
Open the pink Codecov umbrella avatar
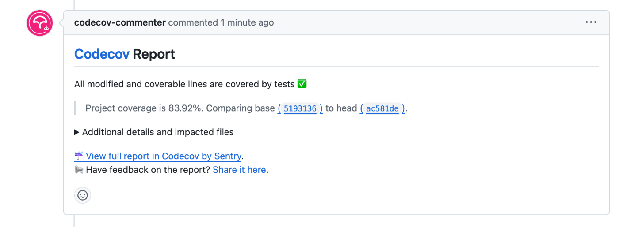(40, 23)
